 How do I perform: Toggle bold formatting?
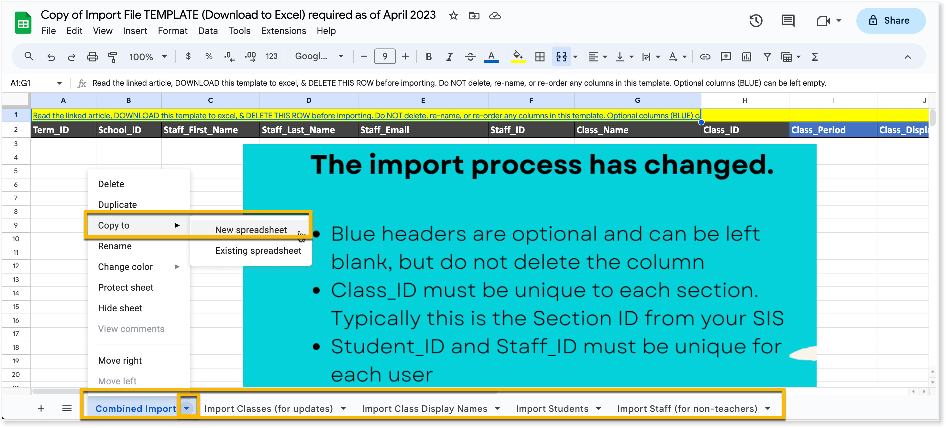[428, 57]
